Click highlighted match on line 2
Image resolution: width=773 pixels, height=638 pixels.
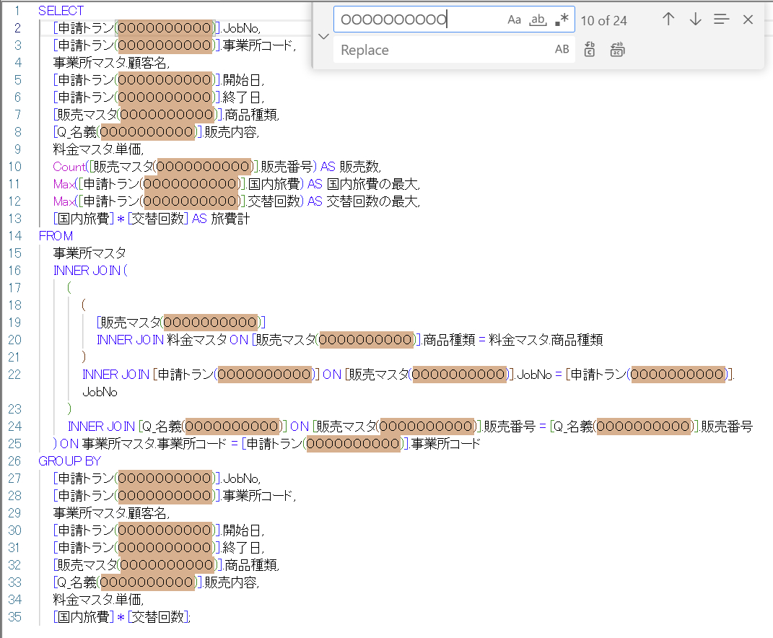[165, 28]
